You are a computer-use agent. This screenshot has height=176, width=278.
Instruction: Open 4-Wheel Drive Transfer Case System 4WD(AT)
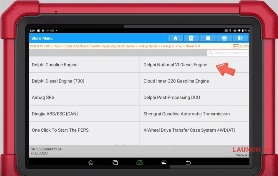(194, 130)
